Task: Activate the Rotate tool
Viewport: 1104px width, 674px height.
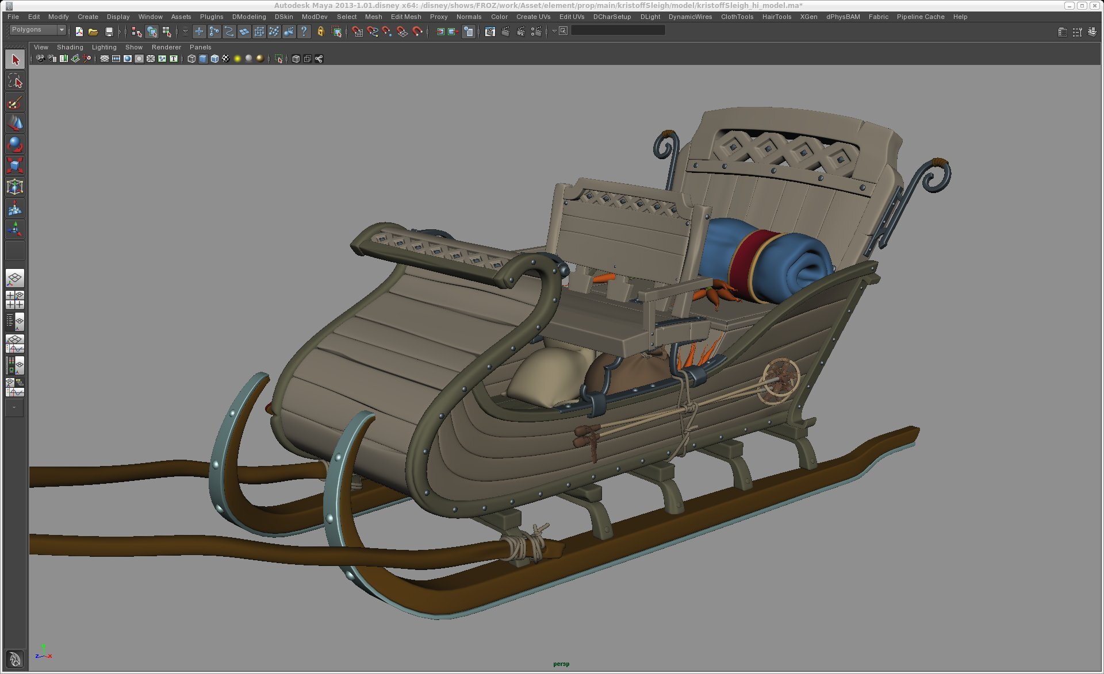Action: (x=15, y=145)
